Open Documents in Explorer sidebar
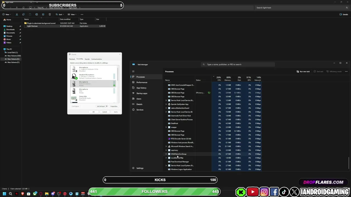351x197 pixels. (x=10, y=33)
